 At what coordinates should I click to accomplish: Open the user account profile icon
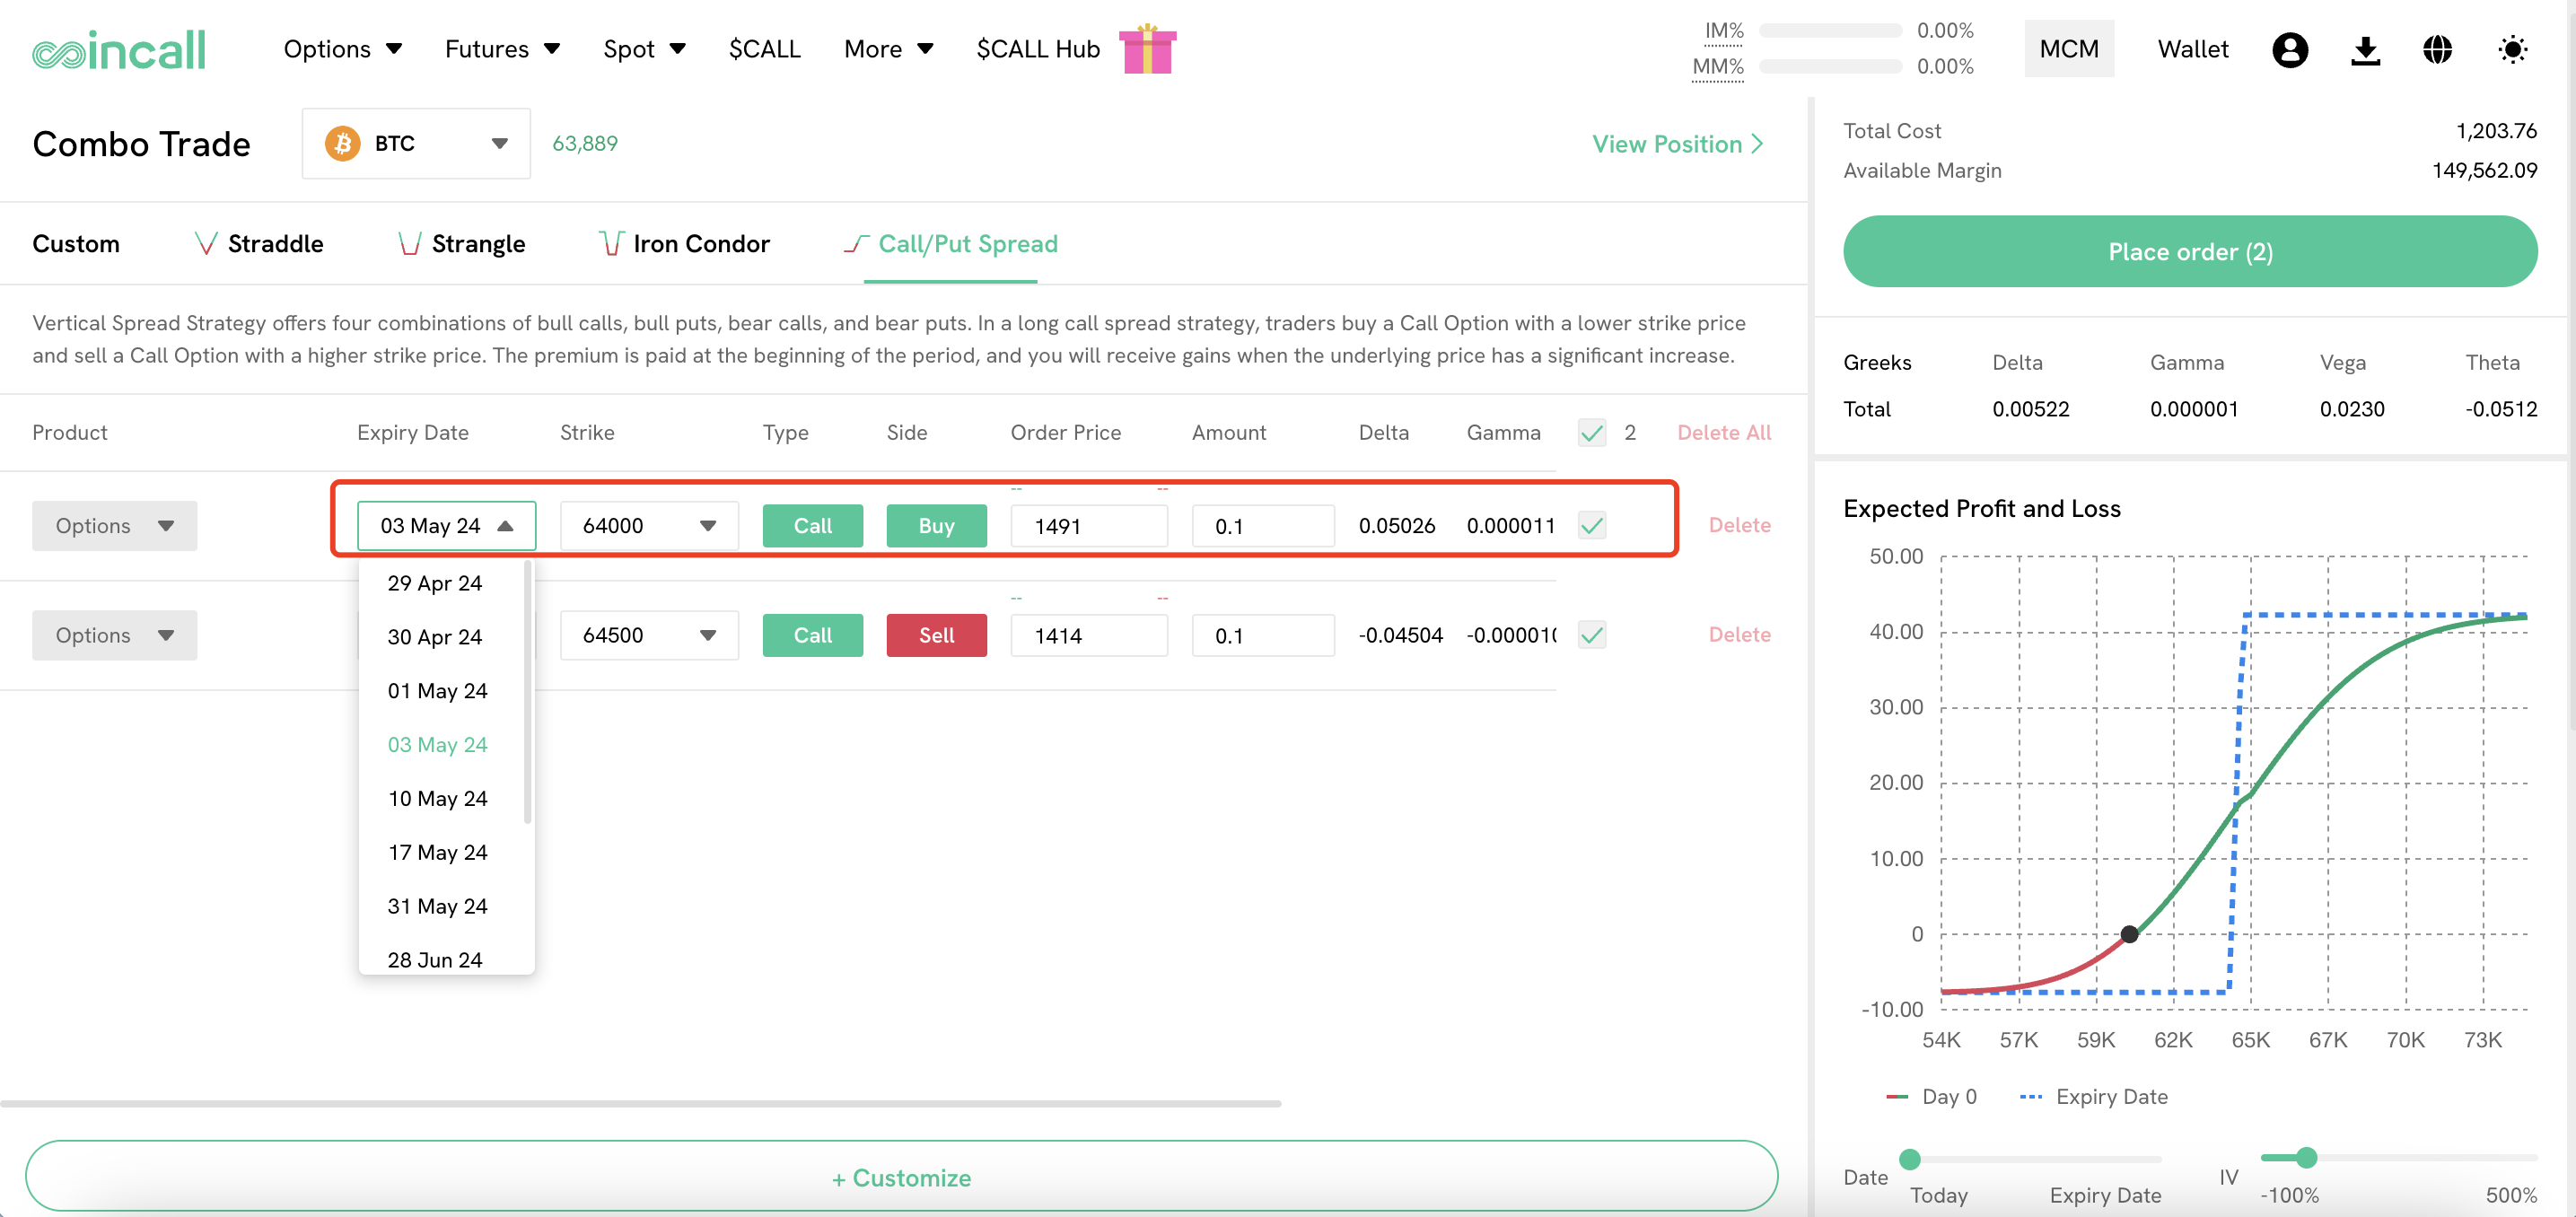click(2289, 49)
